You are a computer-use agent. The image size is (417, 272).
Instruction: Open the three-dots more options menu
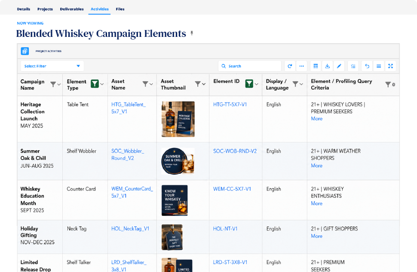[x=302, y=66]
